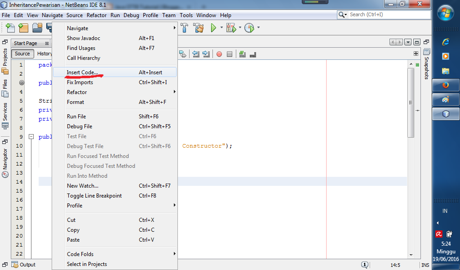Screen dimensions: 460x270
Task: Click the Profile Project clock icon
Action: coord(249,28)
